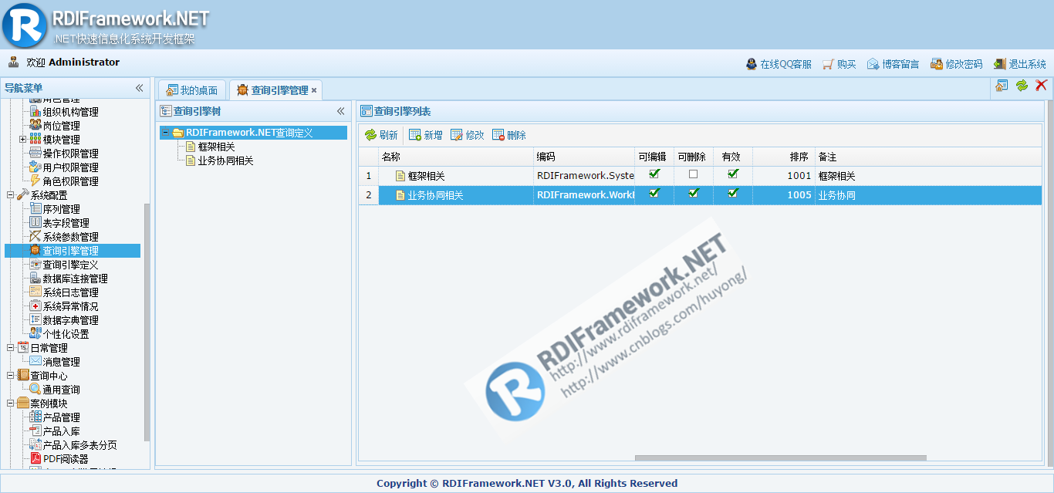This screenshot has width=1054, height=493.
Task: Click the 新增 add icon
Action: [x=415, y=135]
